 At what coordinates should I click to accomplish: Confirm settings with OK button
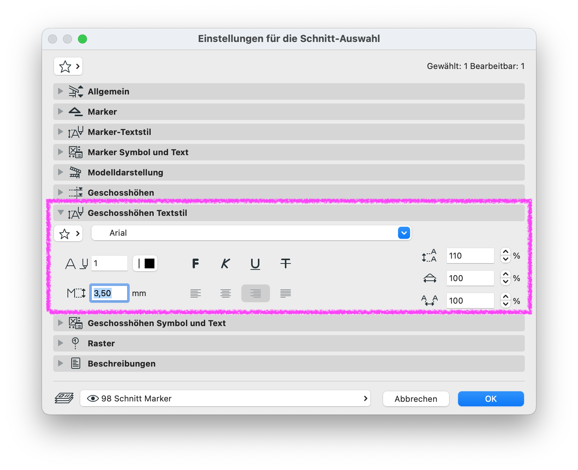point(491,399)
